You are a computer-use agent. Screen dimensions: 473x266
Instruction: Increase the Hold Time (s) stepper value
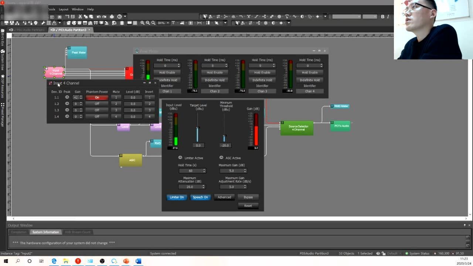click(204, 170)
